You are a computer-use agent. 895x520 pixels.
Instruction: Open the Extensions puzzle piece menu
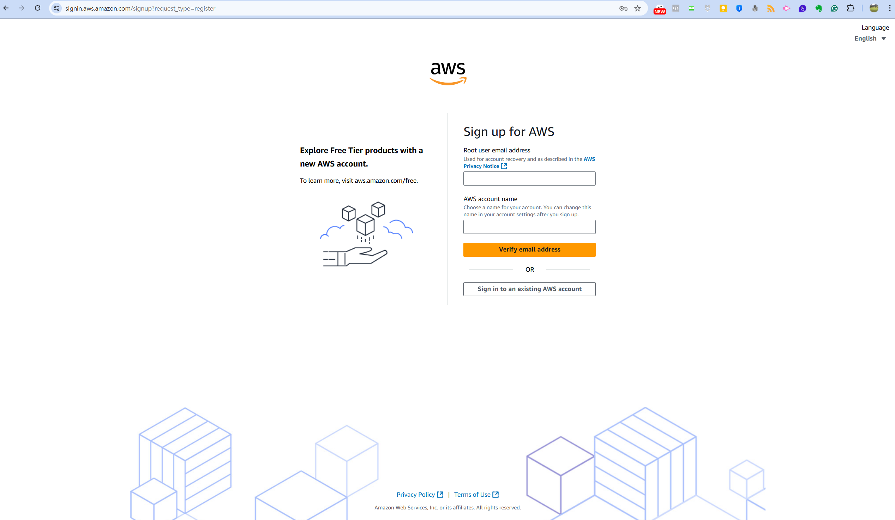(851, 8)
